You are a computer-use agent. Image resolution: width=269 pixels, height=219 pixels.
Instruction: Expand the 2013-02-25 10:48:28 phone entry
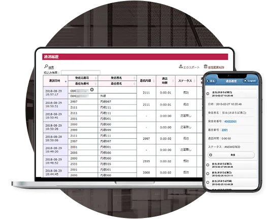pyautogui.click(x=208, y=182)
